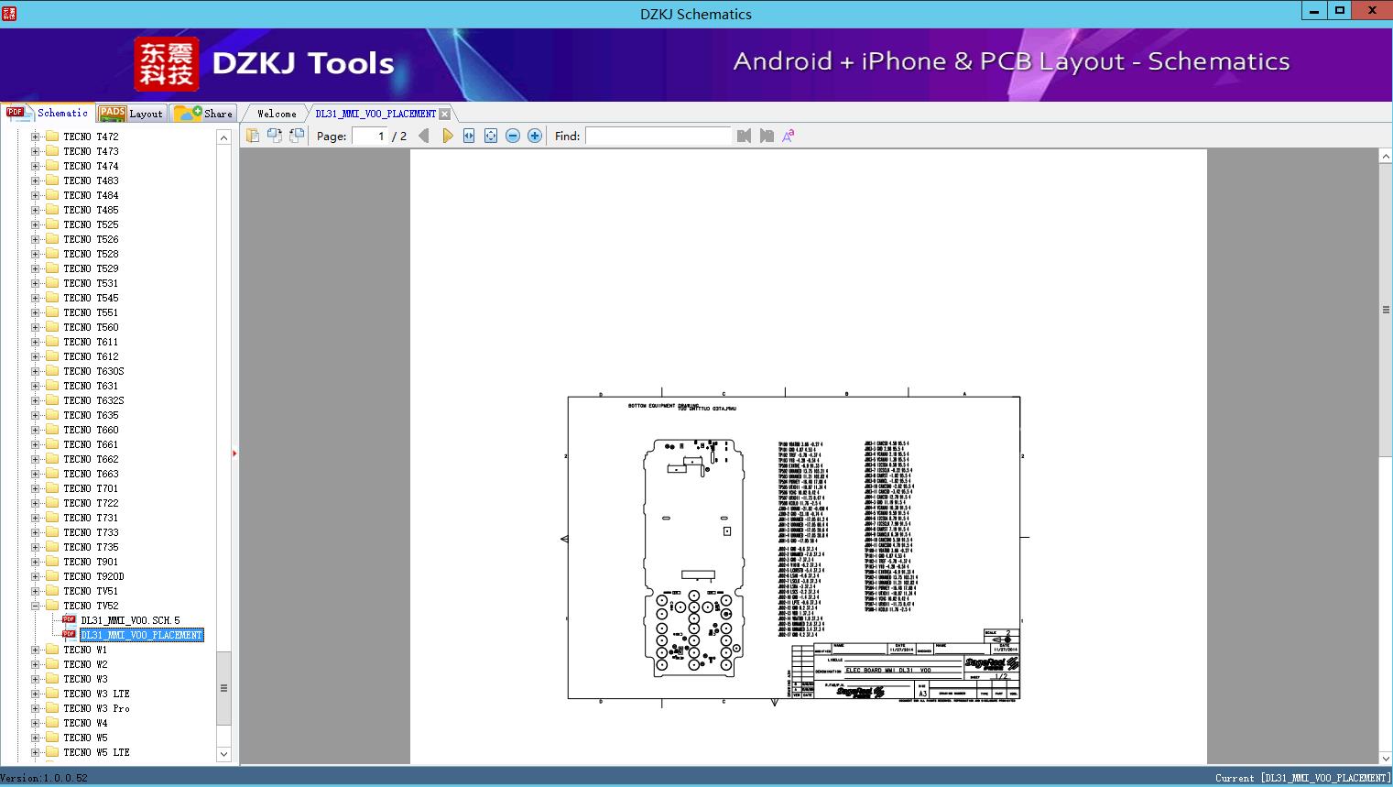Expand the TECNO T920D folder
This screenshot has height=787, width=1393.
(35, 576)
